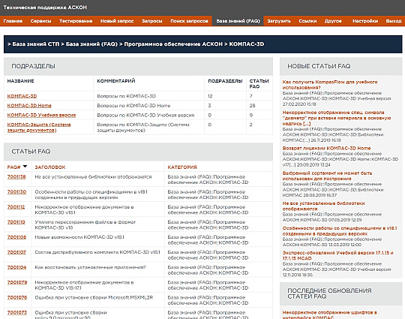Viewport: 405px width, 319px height.
Task: Open FAQ article 7001110
Action: click(x=16, y=222)
